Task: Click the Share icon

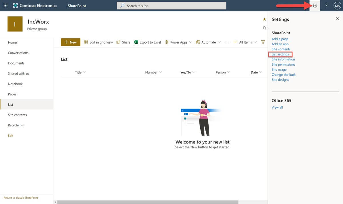Action: click(x=123, y=42)
